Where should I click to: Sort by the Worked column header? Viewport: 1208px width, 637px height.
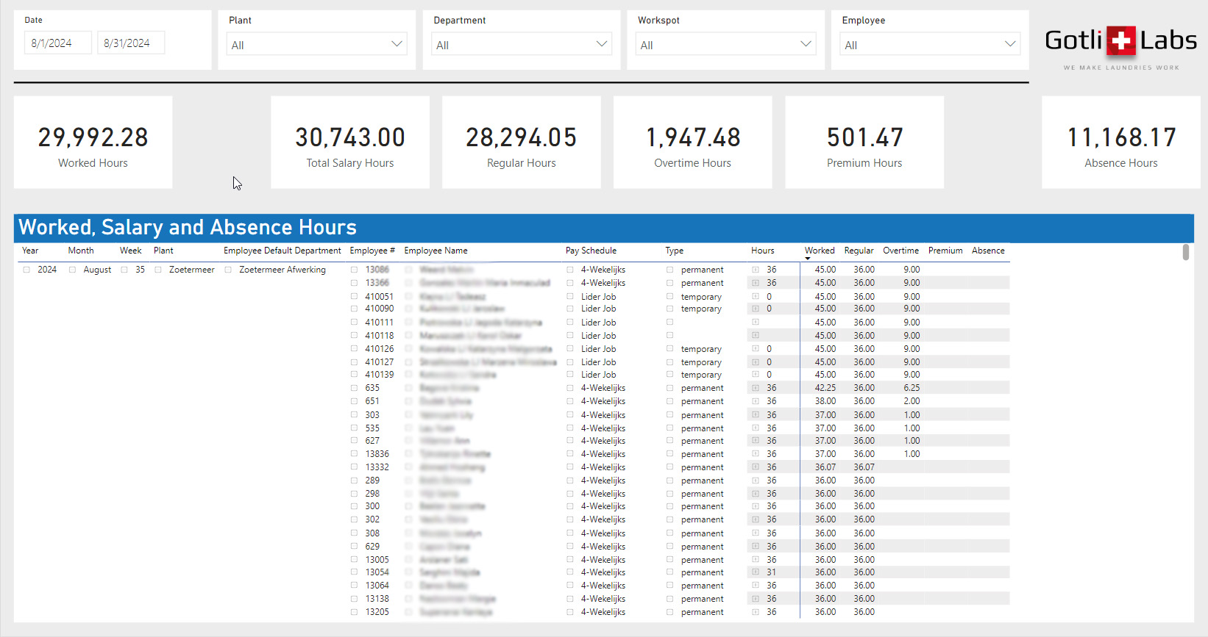pyautogui.click(x=819, y=251)
